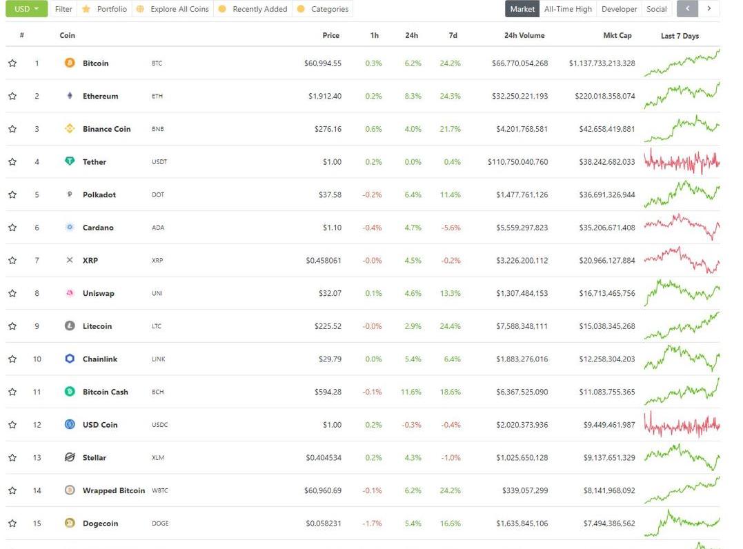The image size is (743, 549).
Task: Favorite Binance Coin with the star toggle
Action: coord(12,129)
